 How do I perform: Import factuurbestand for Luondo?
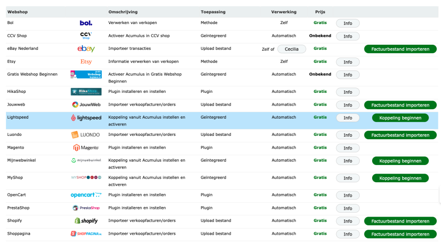click(400, 135)
